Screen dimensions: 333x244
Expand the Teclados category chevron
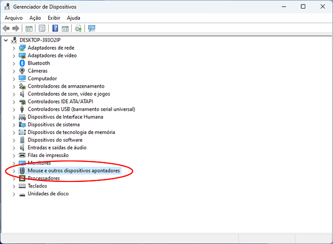click(14, 186)
